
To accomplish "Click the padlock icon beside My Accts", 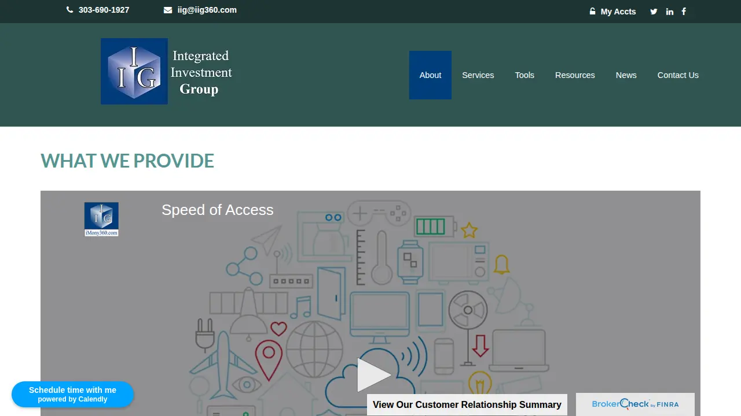I will 592,11.
